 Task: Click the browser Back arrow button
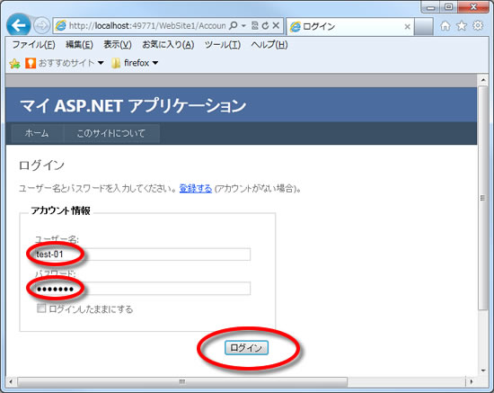point(18,25)
